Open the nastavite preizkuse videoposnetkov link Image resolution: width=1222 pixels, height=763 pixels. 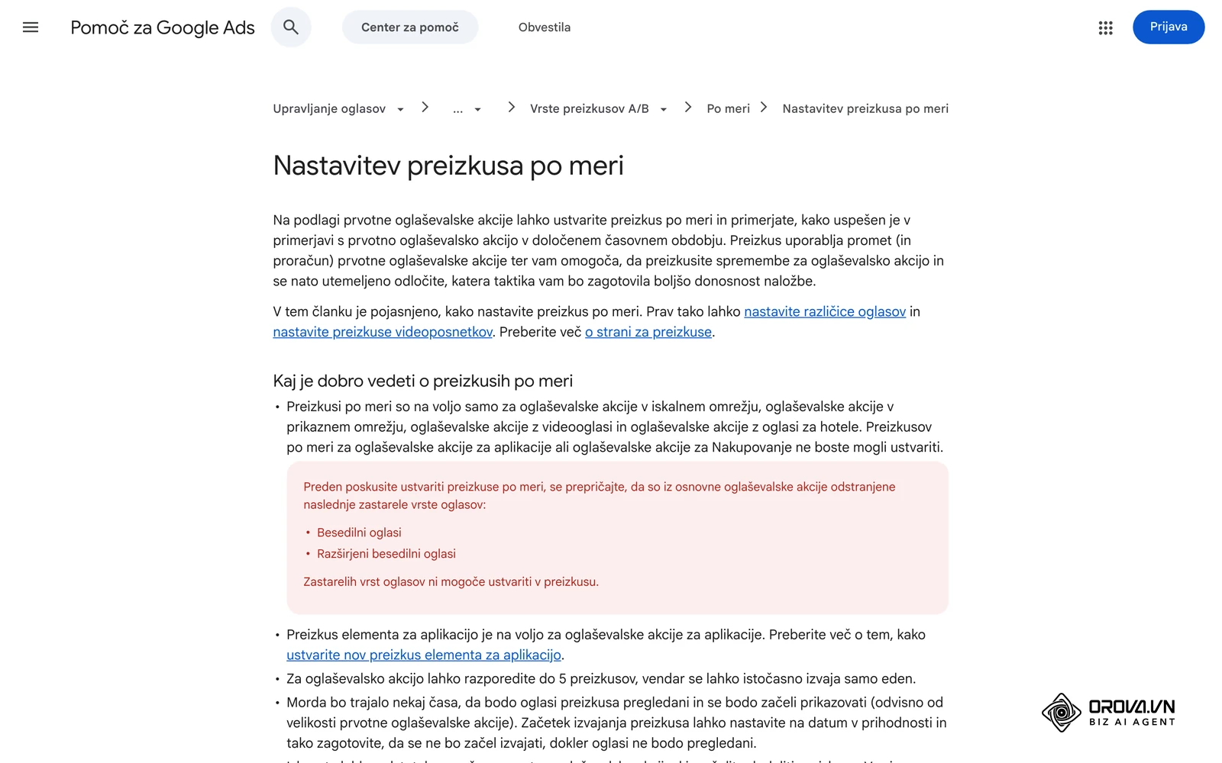pos(383,332)
